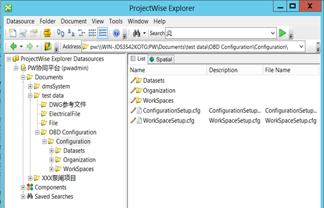
Task: Expand the XXX泵闸项目 folder node
Action: coord(30,178)
